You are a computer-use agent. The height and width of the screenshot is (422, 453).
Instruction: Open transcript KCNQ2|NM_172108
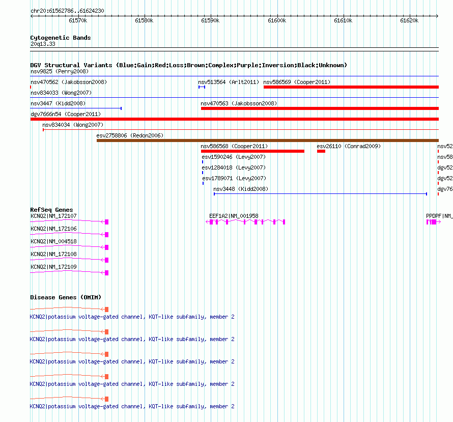pyautogui.click(x=53, y=254)
